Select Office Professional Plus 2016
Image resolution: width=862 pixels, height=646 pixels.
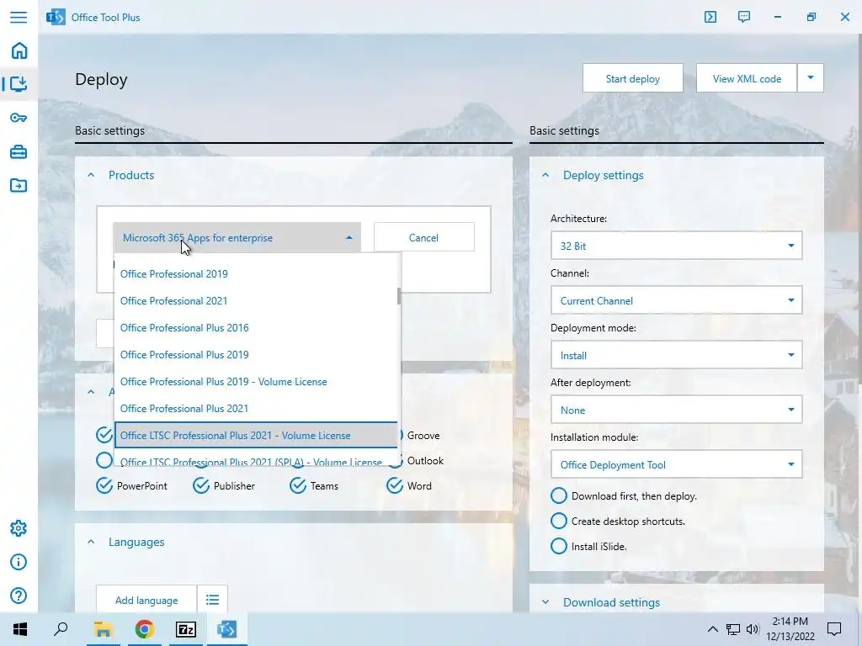click(256, 327)
